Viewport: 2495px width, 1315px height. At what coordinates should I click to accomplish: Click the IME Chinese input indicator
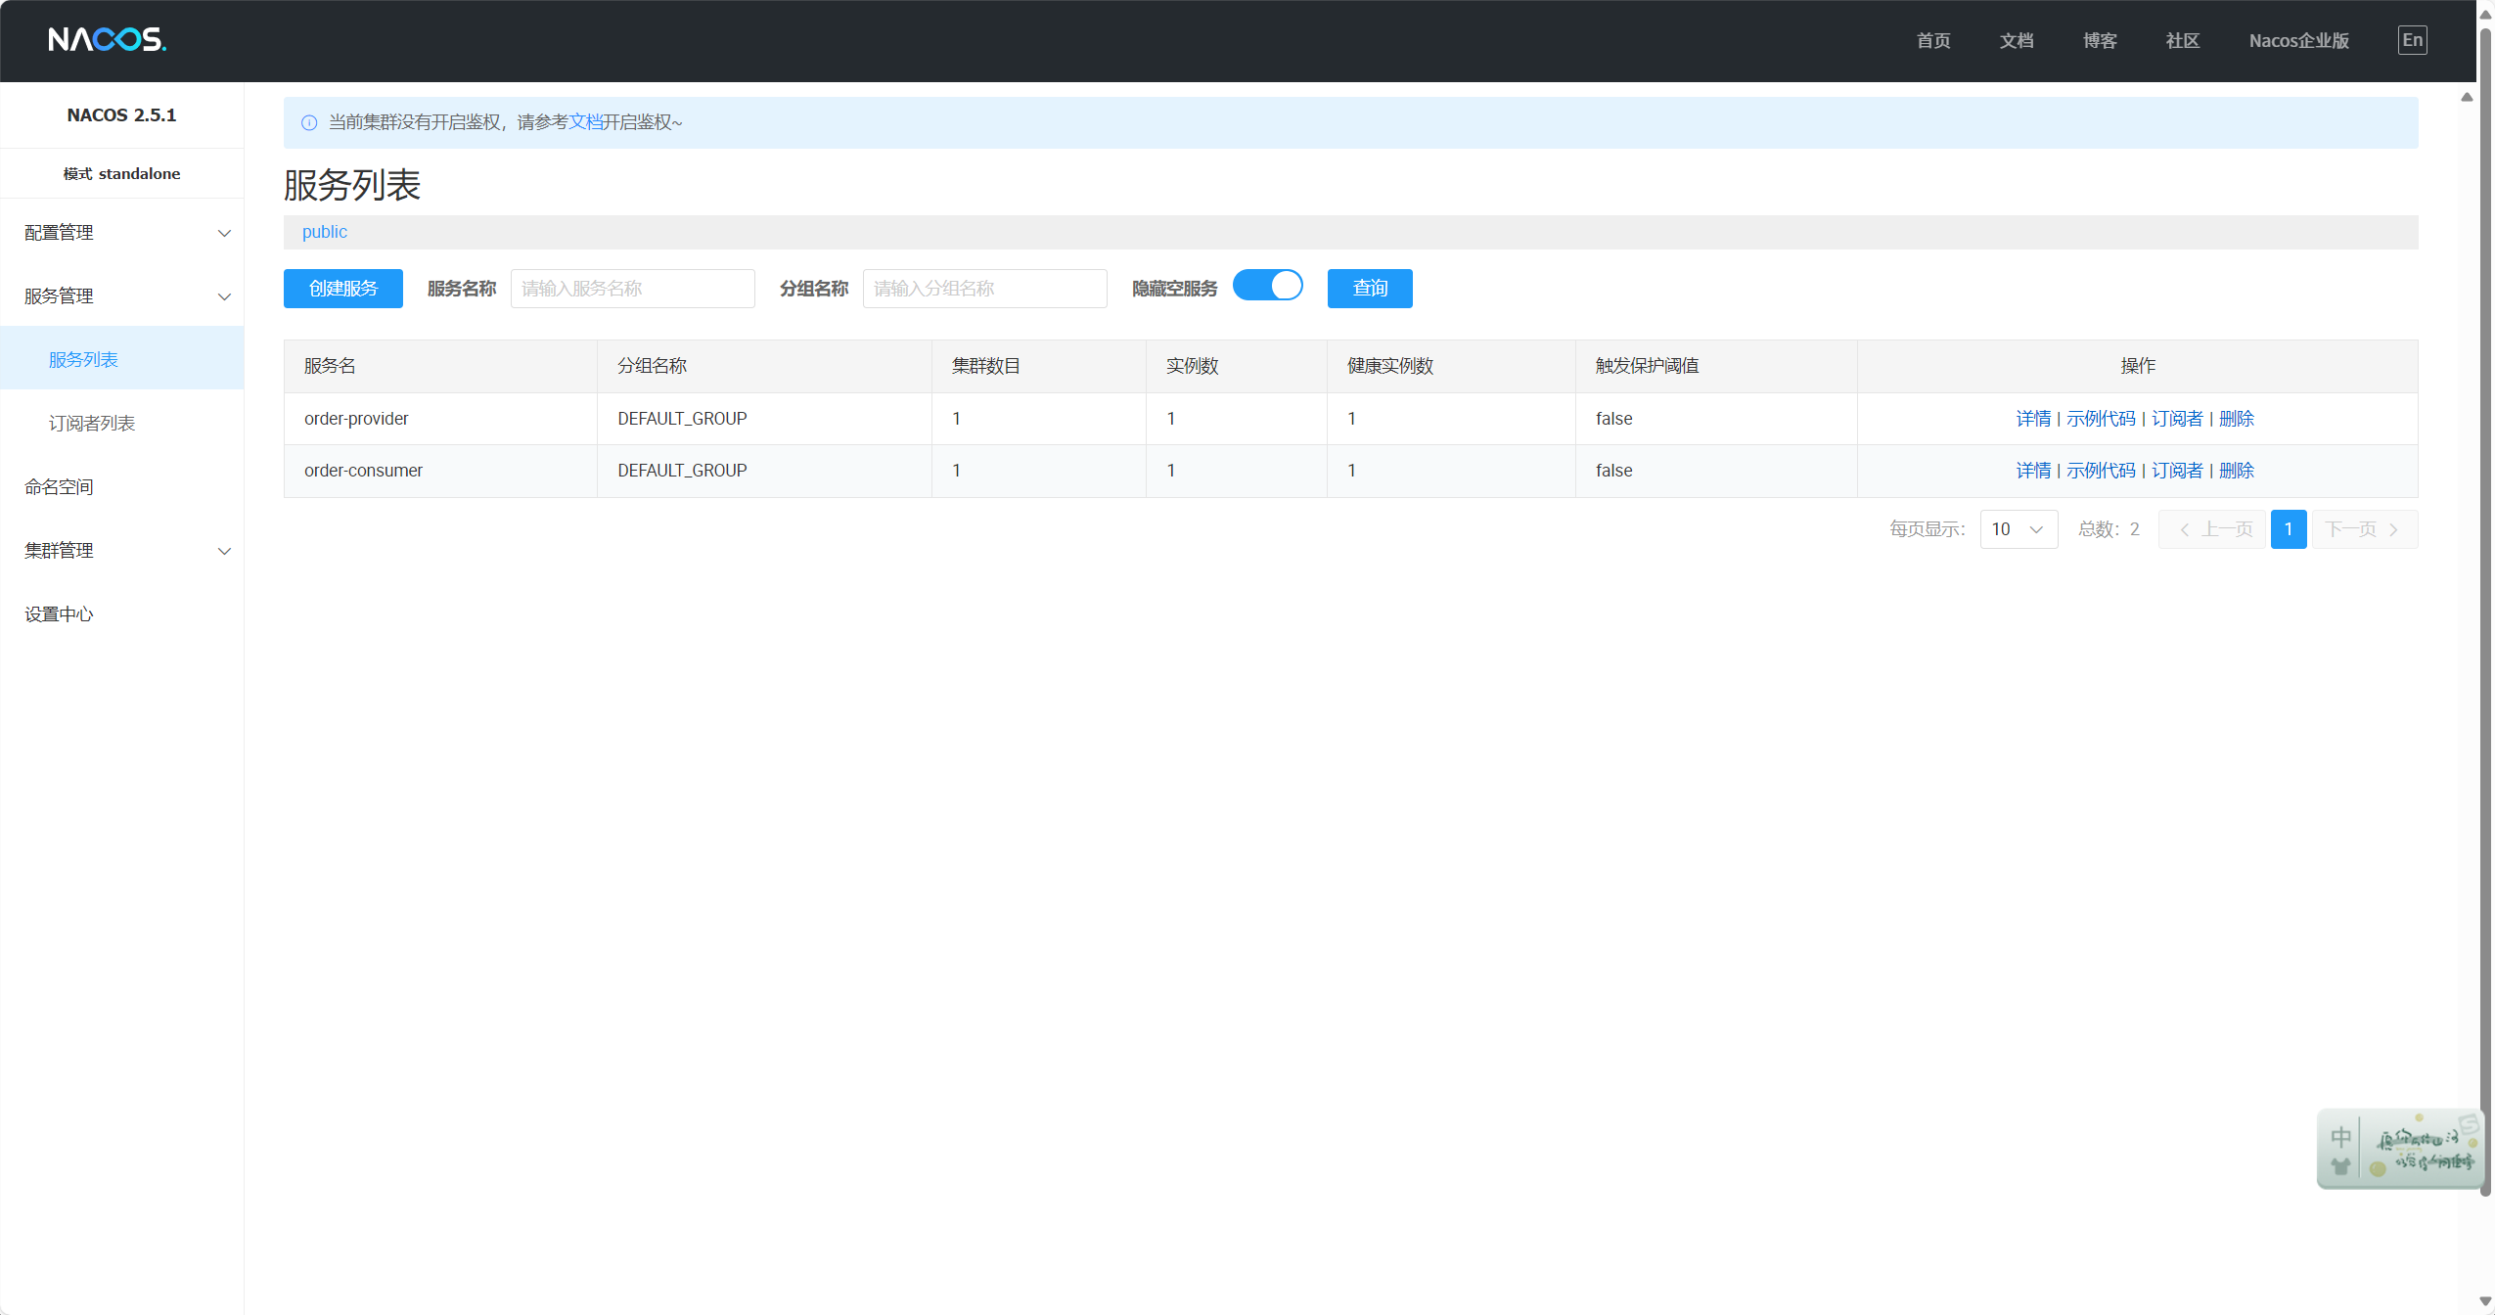tap(2340, 1137)
